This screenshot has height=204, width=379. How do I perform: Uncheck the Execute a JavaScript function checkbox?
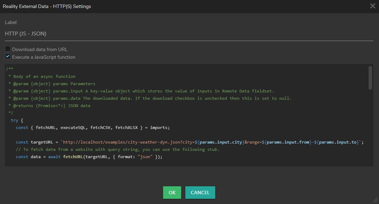point(8,57)
